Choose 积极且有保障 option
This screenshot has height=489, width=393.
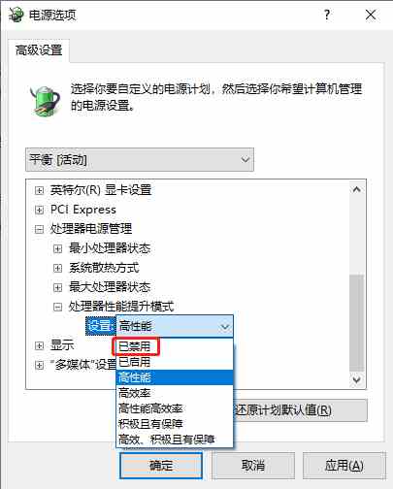pyautogui.click(x=175, y=424)
